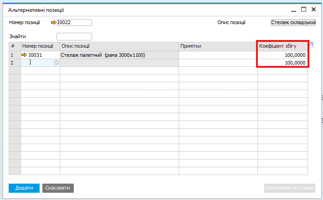Viewport: 323px width, 200px height.
Task: Click the Опис позиції field at top right
Action: coord(293,22)
